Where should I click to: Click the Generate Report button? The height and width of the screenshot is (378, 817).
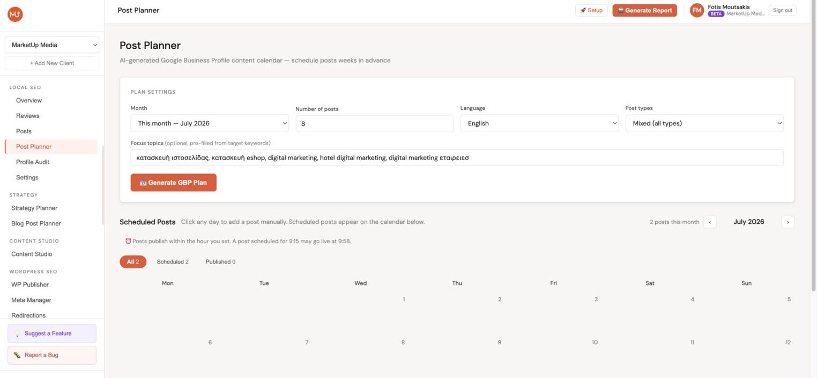tap(644, 10)
